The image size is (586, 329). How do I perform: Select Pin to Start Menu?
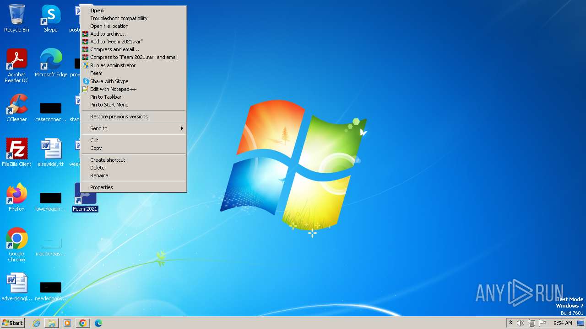134,105
